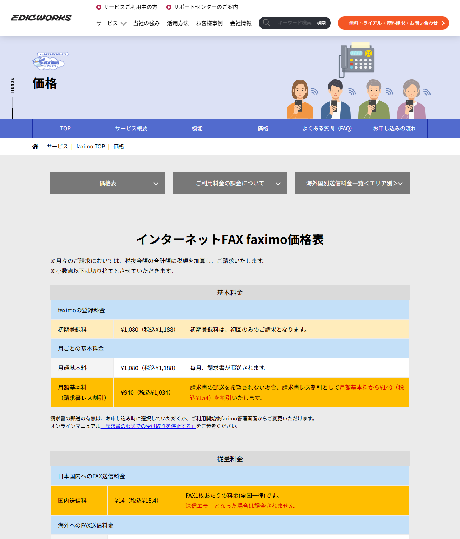Select the お申し込みの流れ tab

pyautogui.click(x=395, y=128)
